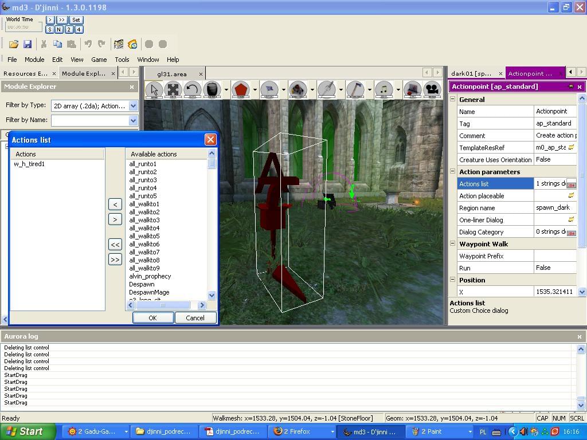The width and height of the screenshot is (587, 440).
Task: Click Cancel in the Actions list dialog
Action: 195,318
